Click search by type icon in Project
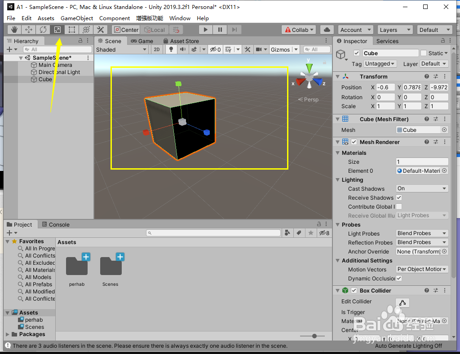Viewport: 460px width, 354px height. (287, 233)
